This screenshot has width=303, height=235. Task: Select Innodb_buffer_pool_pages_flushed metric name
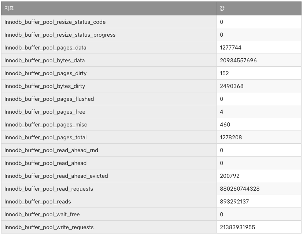[x=49, y=99]
